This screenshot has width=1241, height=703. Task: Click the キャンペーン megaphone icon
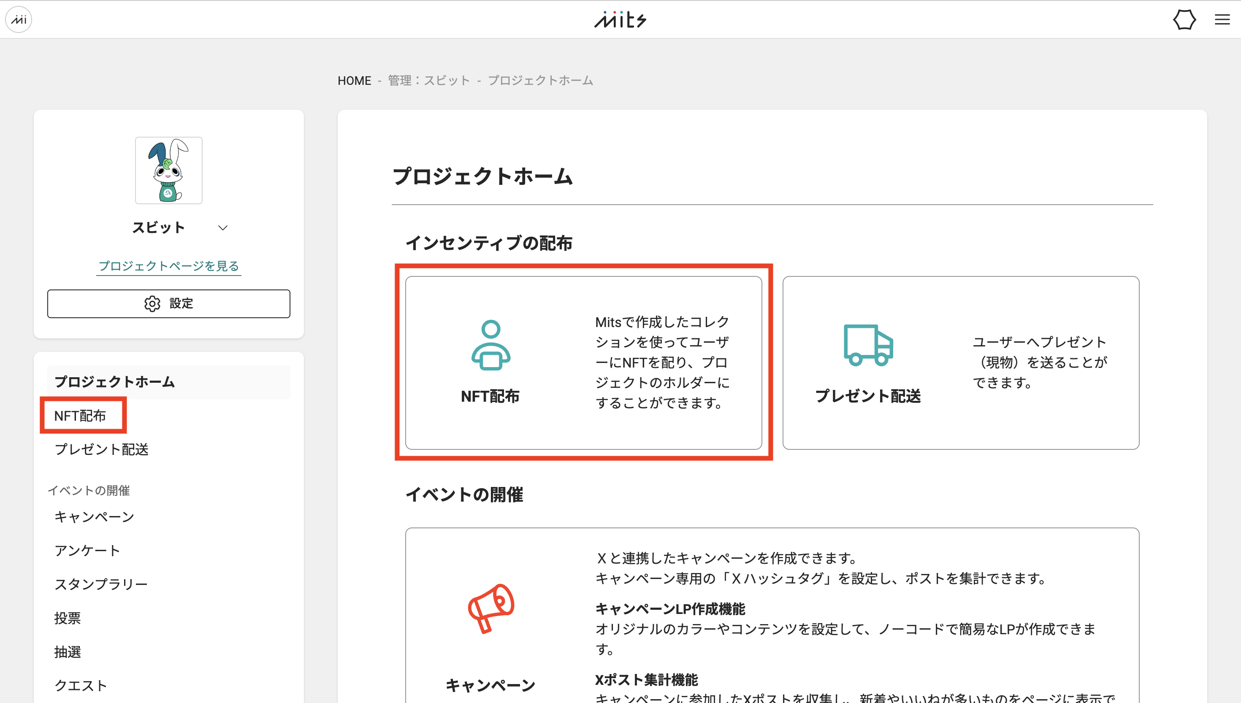click(x=490, y=608)
